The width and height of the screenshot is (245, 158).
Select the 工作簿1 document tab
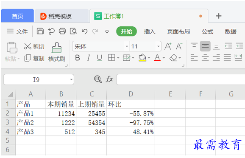point(149,16)
